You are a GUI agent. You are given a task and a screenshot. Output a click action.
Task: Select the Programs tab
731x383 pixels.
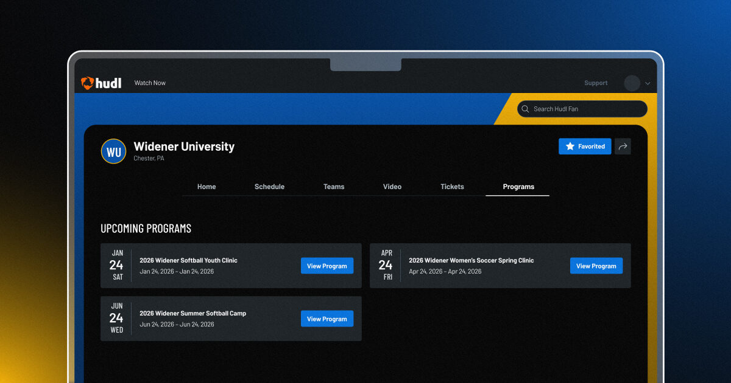point(518,187)
